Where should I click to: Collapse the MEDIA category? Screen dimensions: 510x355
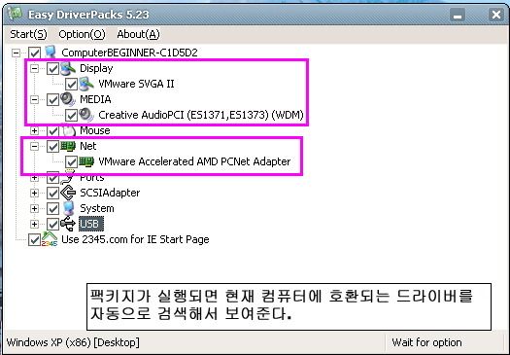(x=34, y=99)
